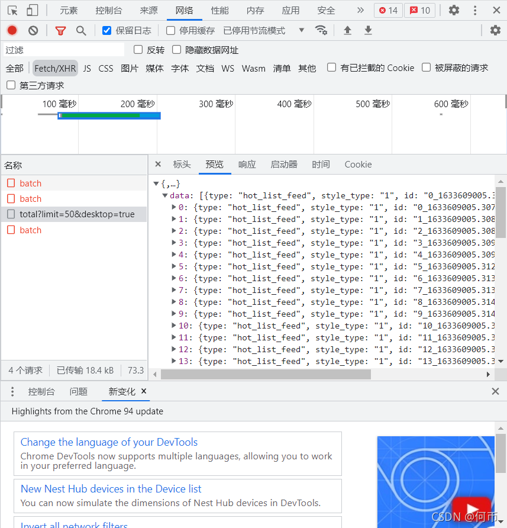Viewport: 507px width, 528px height.
Task: Toggle 保留日志 checkbox
Action: coord(106,31)
